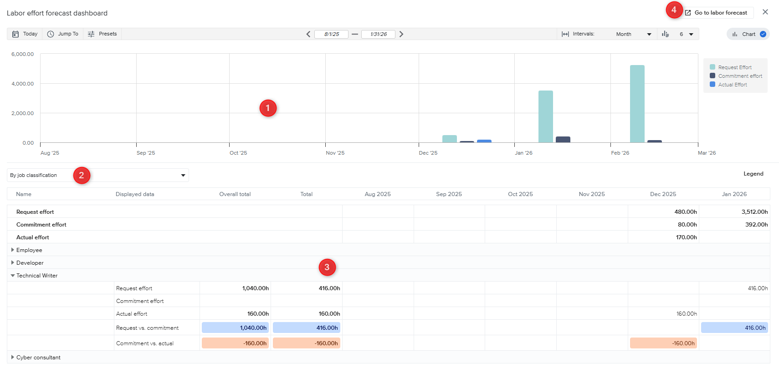Click the Today calendar icon
Screen dimensions: 779x383
tap(15, 34)
